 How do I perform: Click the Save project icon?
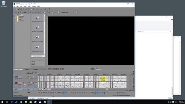(x=19, y=9)
